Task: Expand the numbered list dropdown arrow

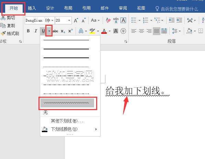Action: (x=151, y=20)
